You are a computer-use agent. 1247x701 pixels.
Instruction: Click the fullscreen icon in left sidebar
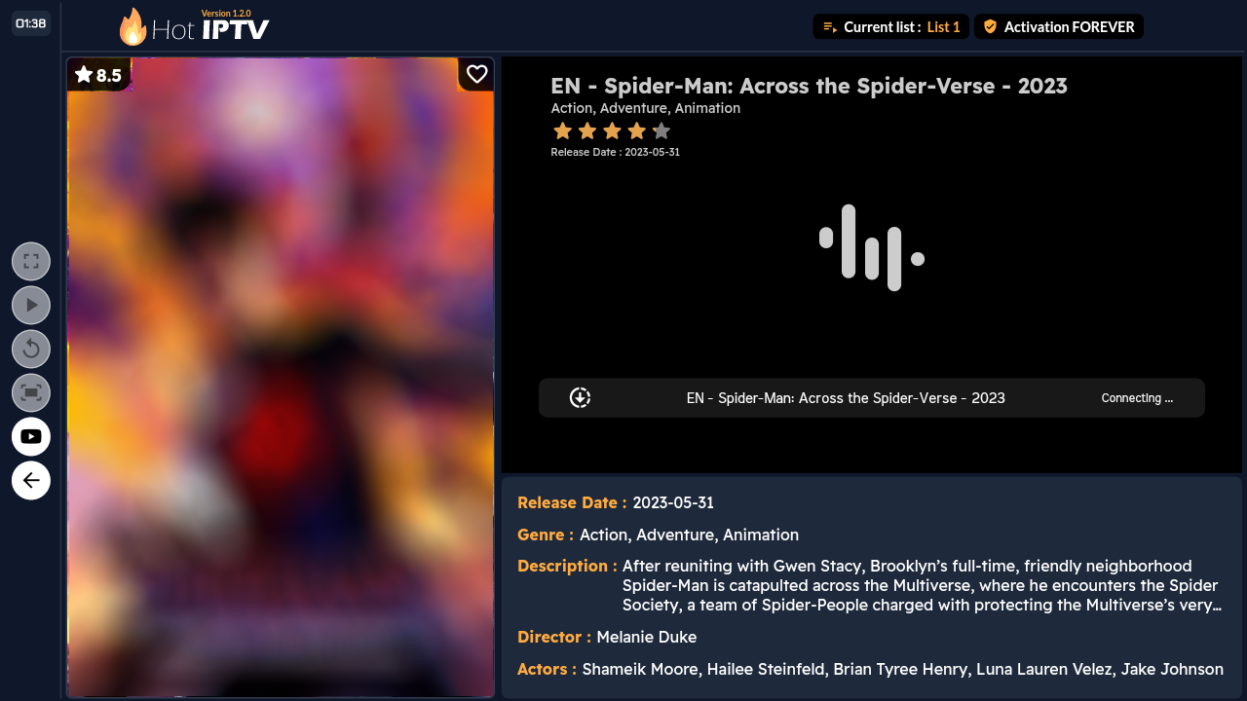pos(31,261)
